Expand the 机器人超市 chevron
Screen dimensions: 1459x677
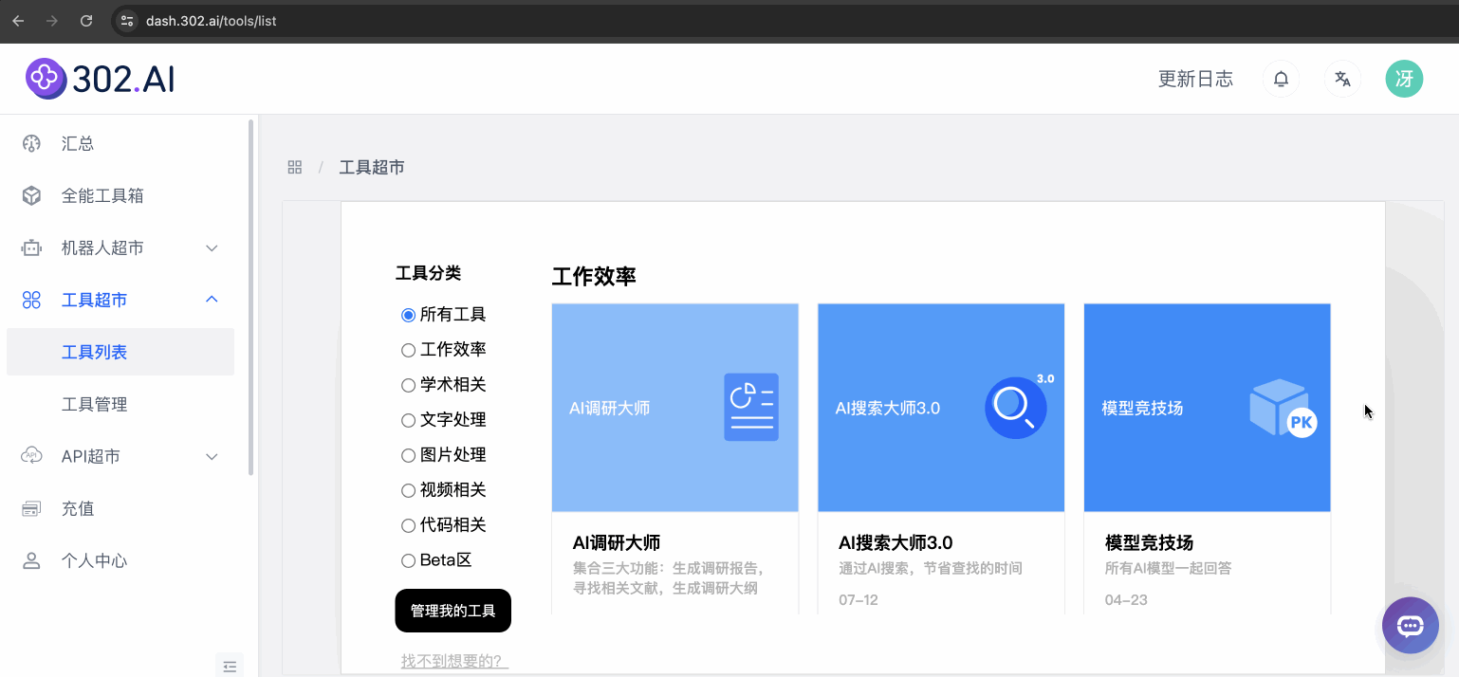click(212, 247)
